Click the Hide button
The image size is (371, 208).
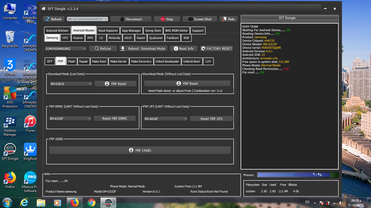click(229, 19)
